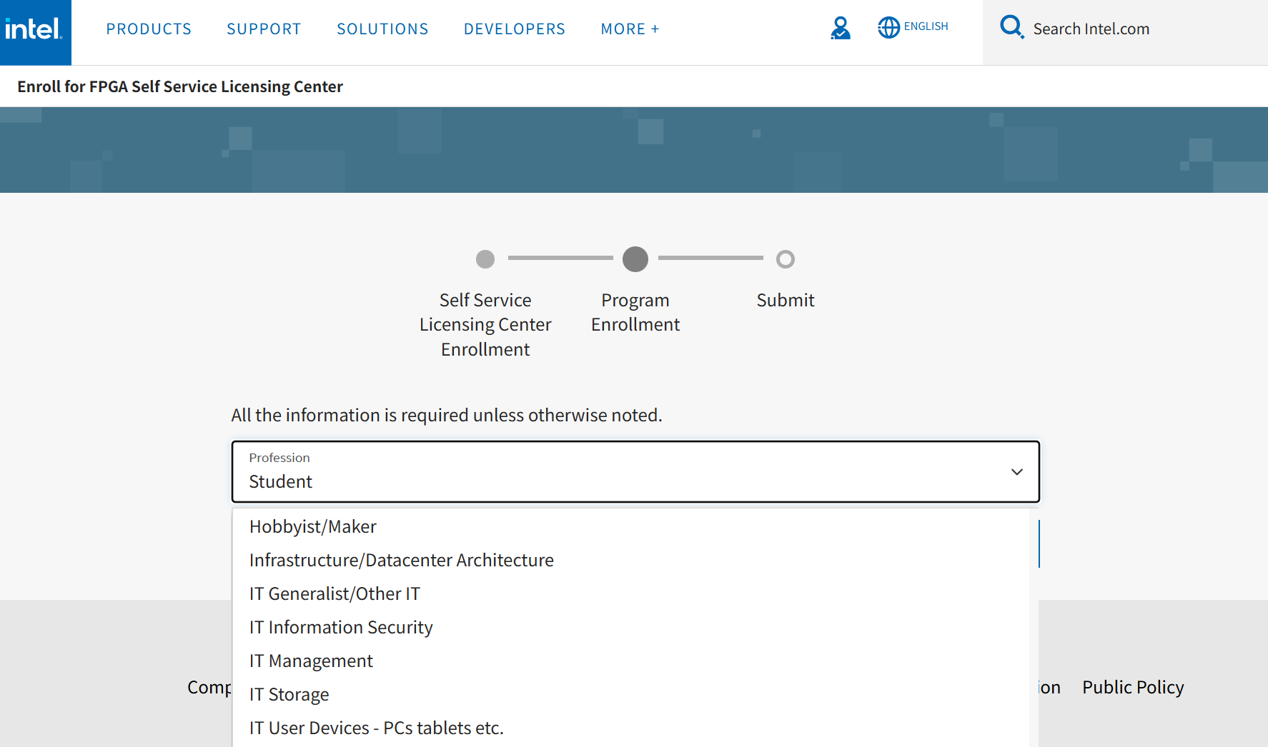Click the search magnifier icon
The height and width of the screenshot is (747, 1268).
tap(1011, 27)
